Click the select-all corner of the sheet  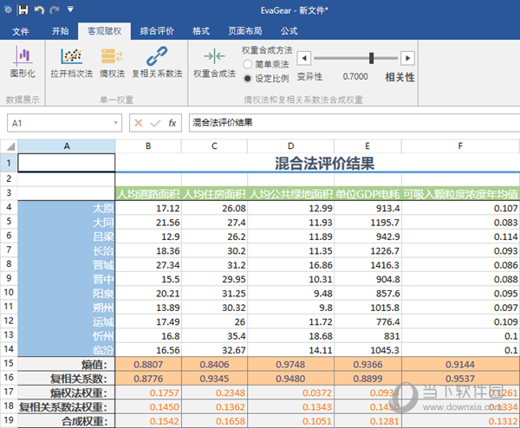tap(9, 146)
